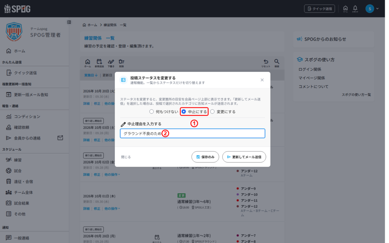The image size is (389, 243).
Task: Click the toolbar home icon
Action: click(x=88, y=63)
